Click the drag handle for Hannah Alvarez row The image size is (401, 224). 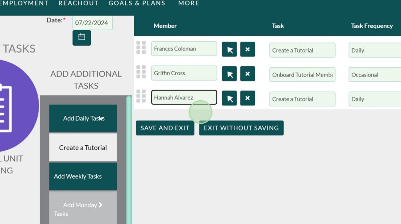[x=141, y=96]
